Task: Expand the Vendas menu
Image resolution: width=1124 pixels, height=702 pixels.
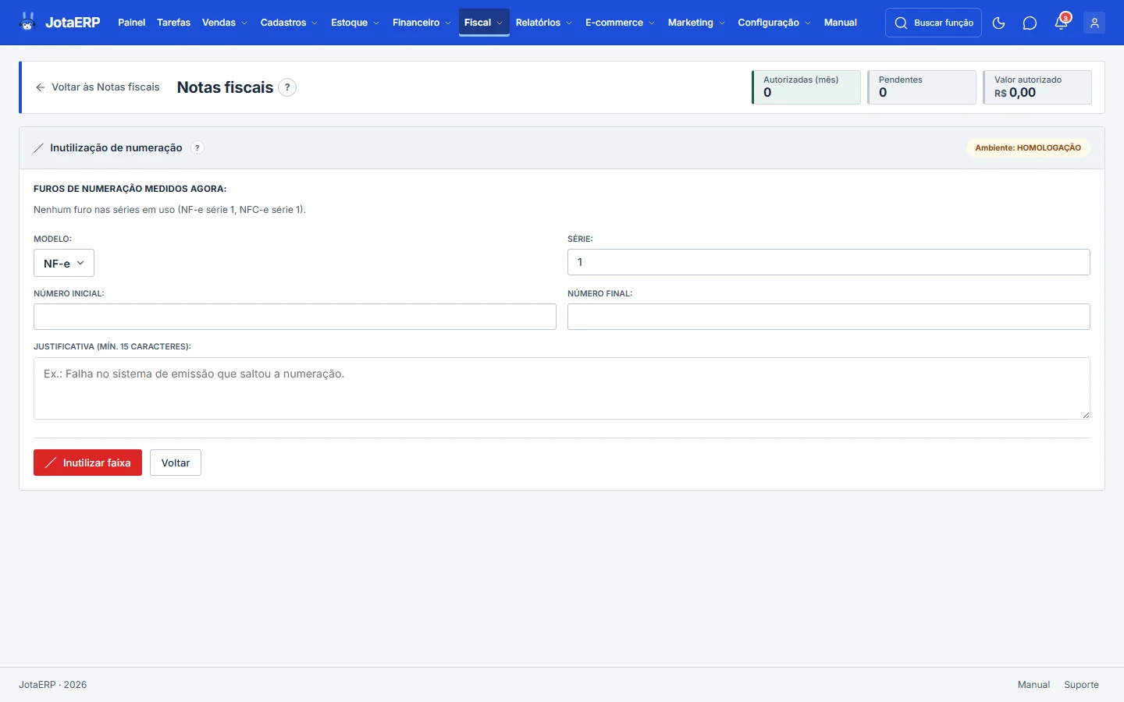Action: pos(225,23)
